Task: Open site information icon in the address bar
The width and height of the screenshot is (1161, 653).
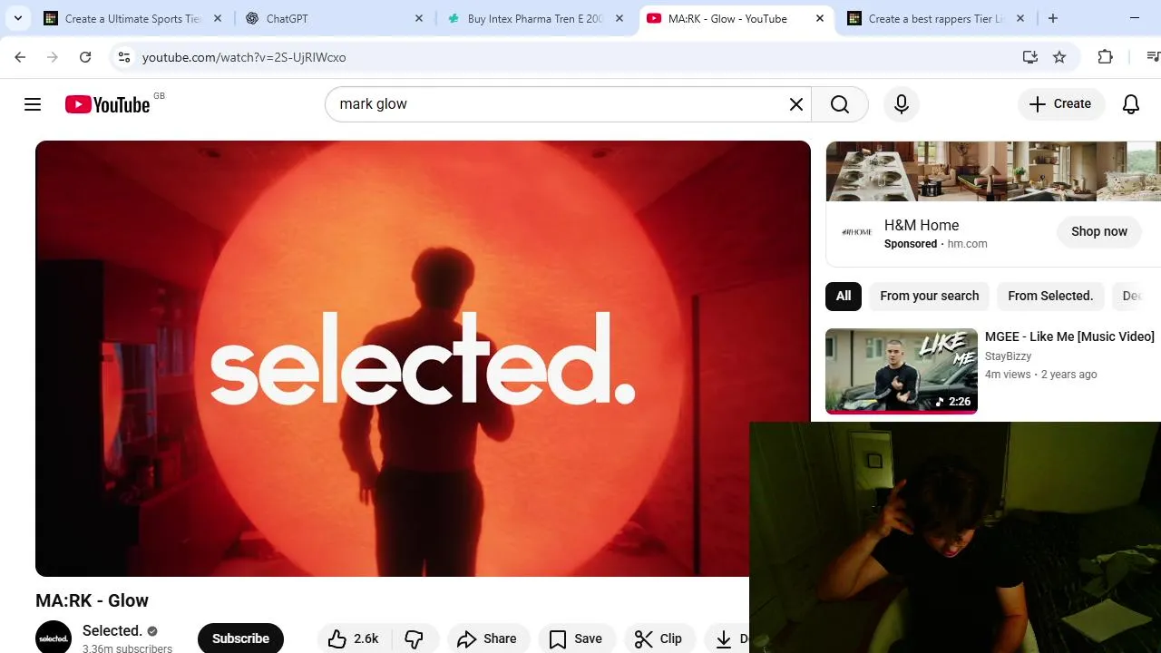Action: point(125,57)
